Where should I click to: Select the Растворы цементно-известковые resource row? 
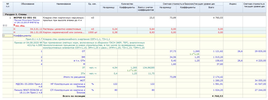coord(134,29)
